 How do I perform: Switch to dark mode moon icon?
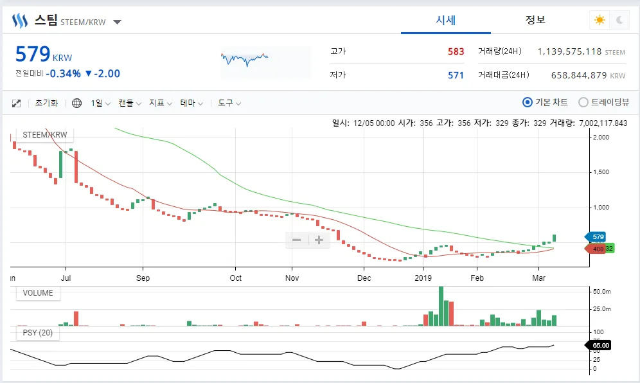pyautogui.click(x=619, y=20)
